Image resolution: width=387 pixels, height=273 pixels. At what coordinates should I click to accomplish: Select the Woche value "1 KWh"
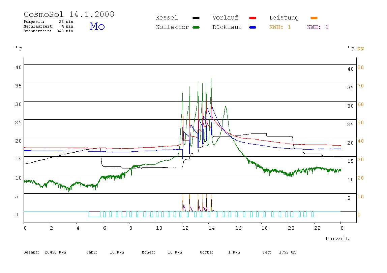(234, 252)
